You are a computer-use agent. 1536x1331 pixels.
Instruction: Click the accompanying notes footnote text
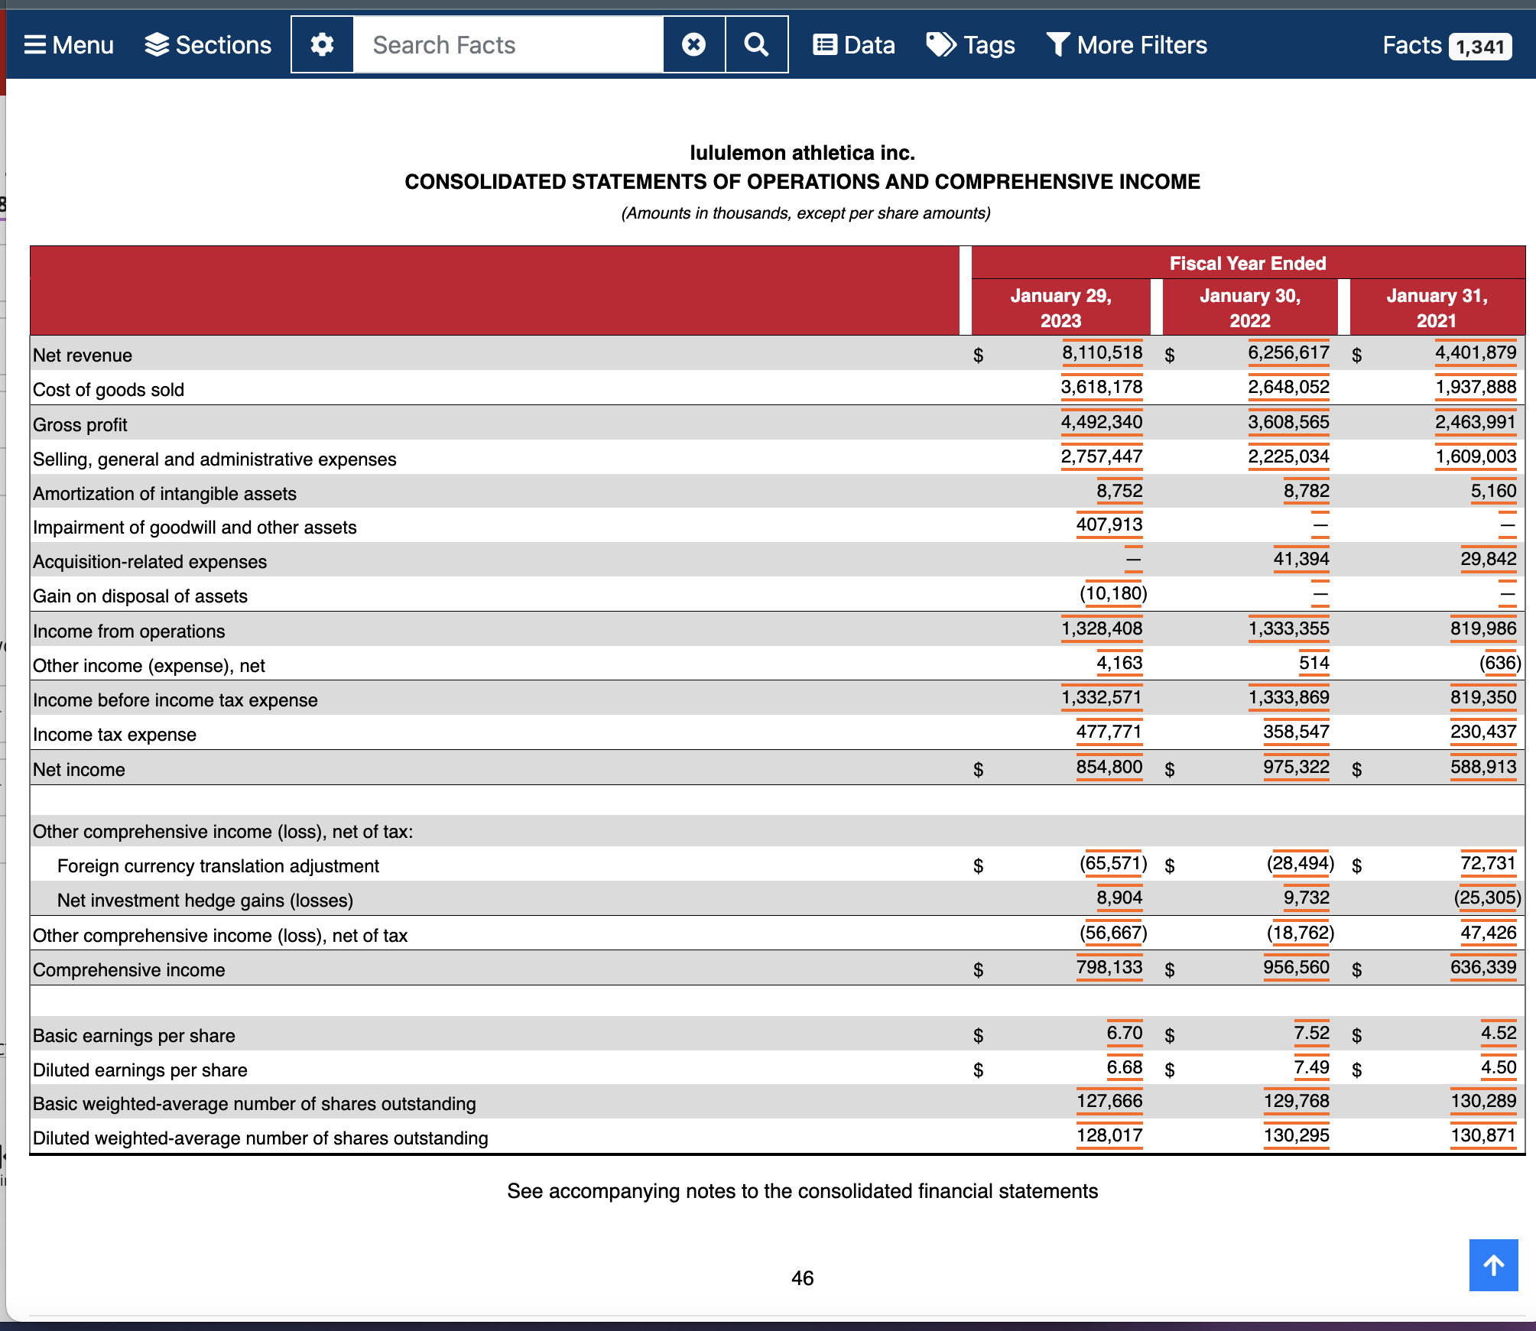tap(802, 1191)
